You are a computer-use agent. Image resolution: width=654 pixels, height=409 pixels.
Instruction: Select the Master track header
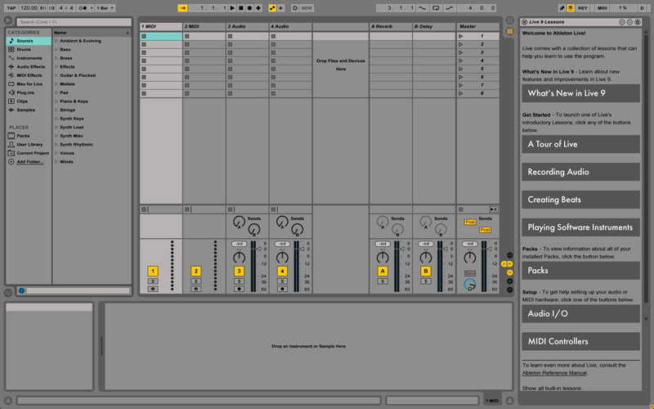pyautogui.click(x=478, y=26)
